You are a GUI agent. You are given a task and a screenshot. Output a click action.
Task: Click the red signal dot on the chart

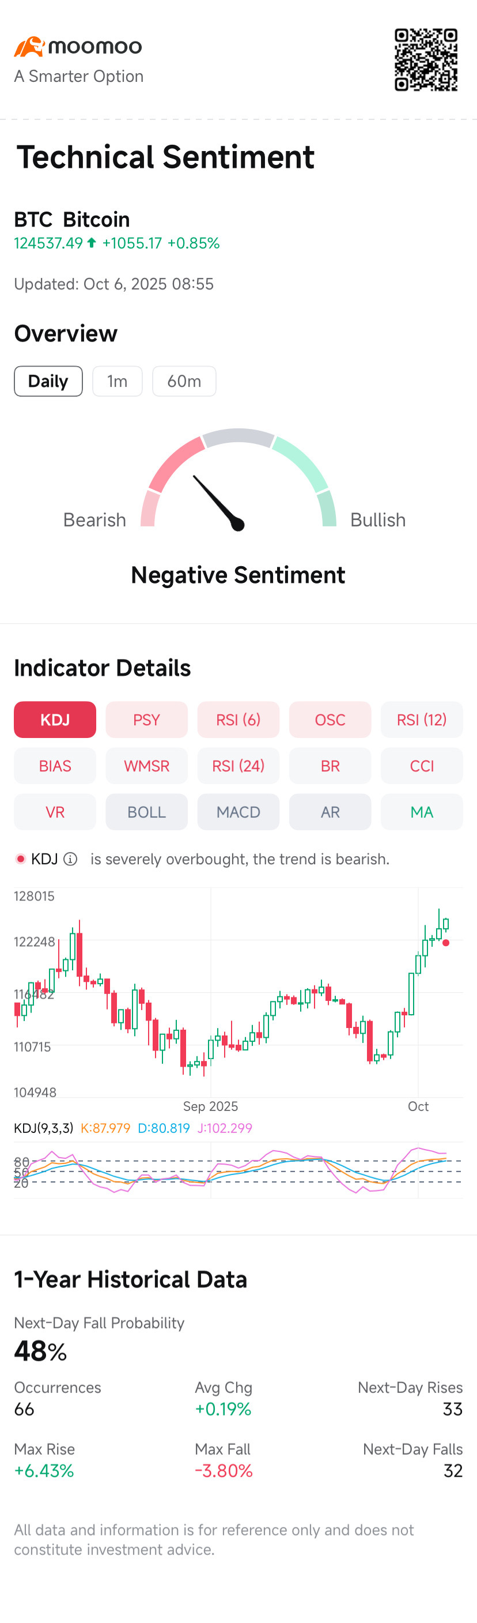(445, 943)
